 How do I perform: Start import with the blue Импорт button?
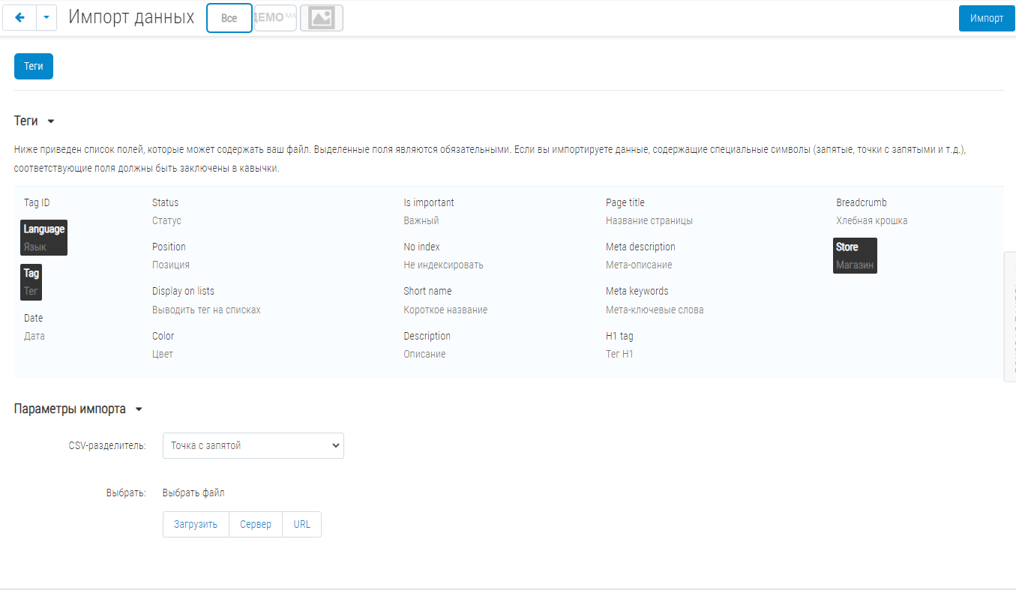(x=987, y=18)
